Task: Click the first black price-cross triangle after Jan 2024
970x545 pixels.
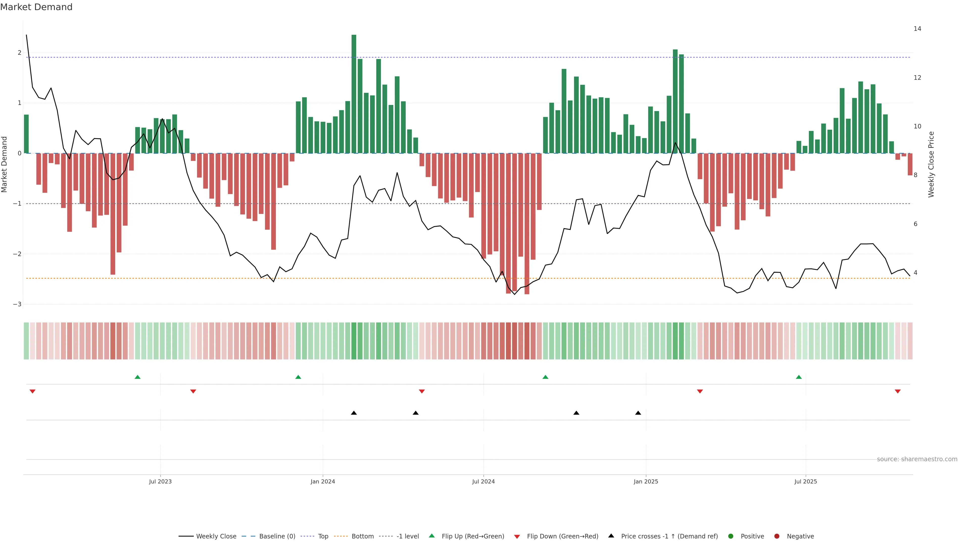Action: [x=354, y=413]
